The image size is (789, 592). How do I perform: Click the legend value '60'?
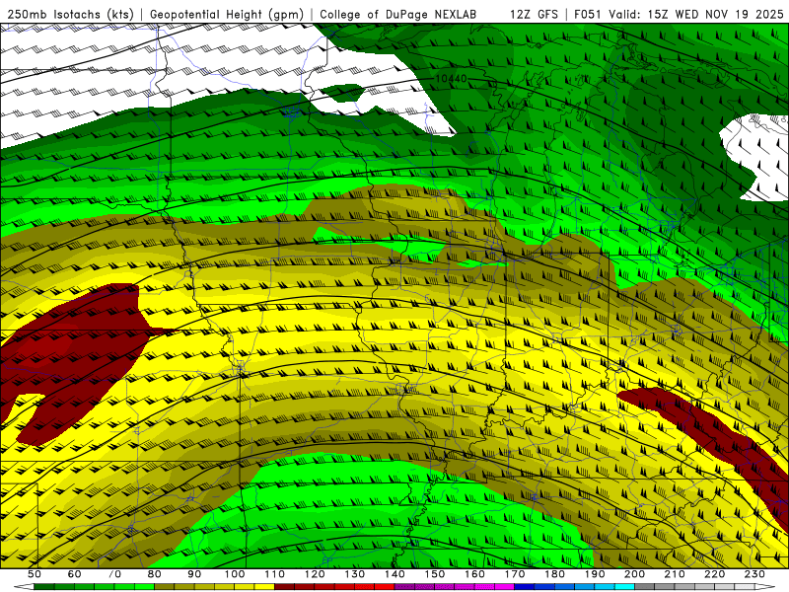click(x=74, y=574)
